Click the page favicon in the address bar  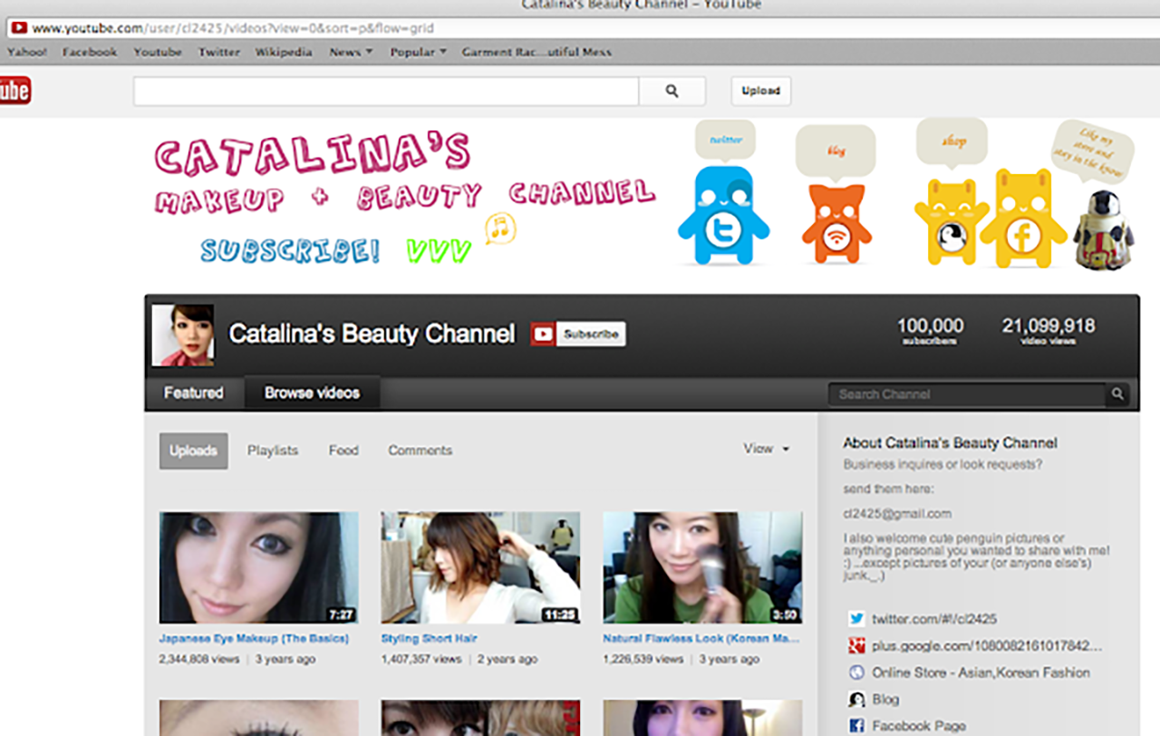(x=18, y=27)
